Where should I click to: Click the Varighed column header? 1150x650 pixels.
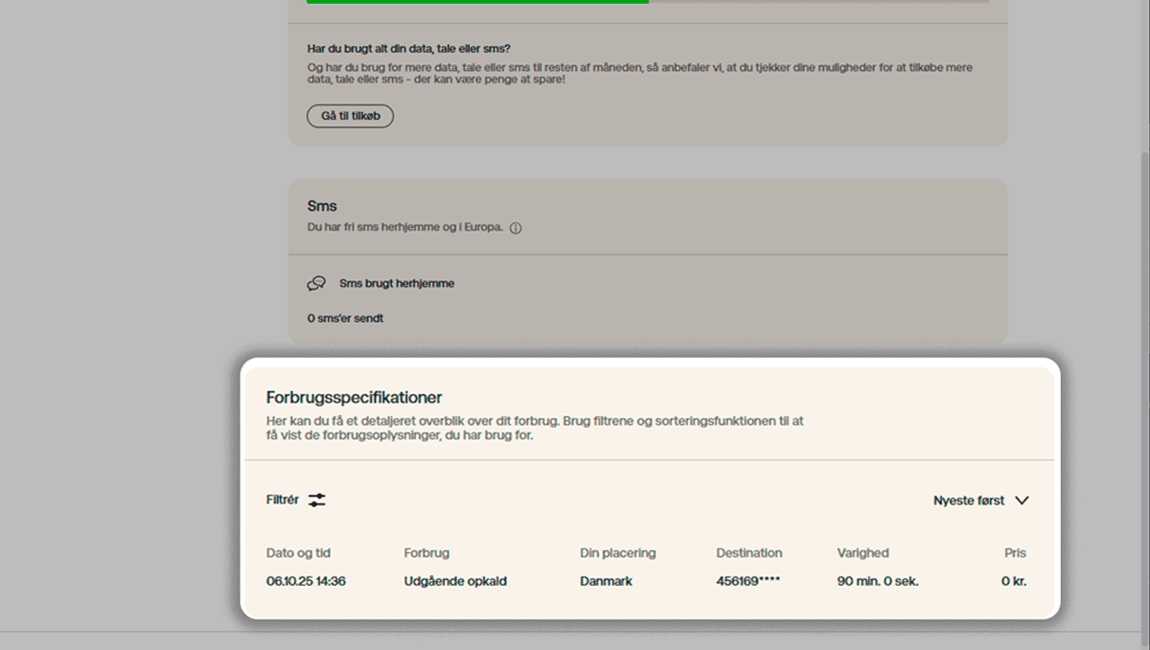(x=862, y=553)
